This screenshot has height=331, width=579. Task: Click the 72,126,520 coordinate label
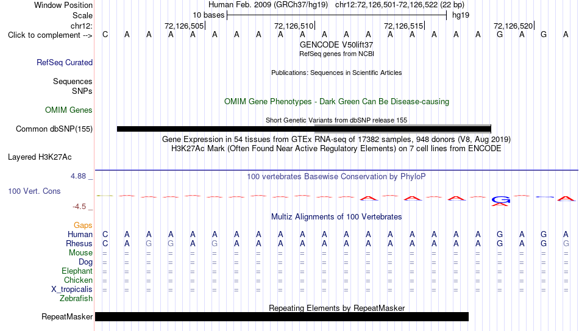click(513, 26)
